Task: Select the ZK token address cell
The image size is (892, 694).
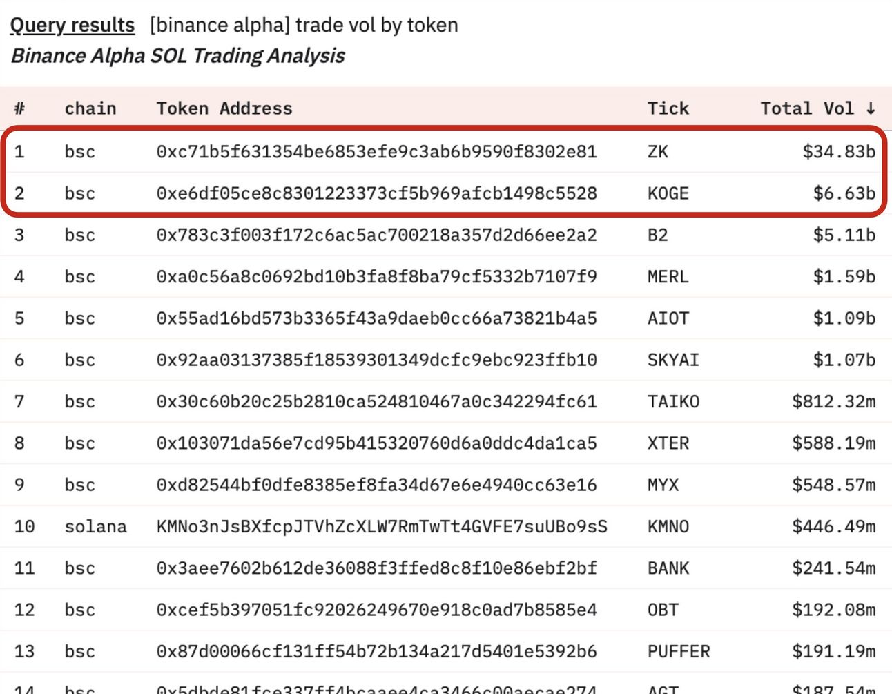Action: [x=376, y=151]
